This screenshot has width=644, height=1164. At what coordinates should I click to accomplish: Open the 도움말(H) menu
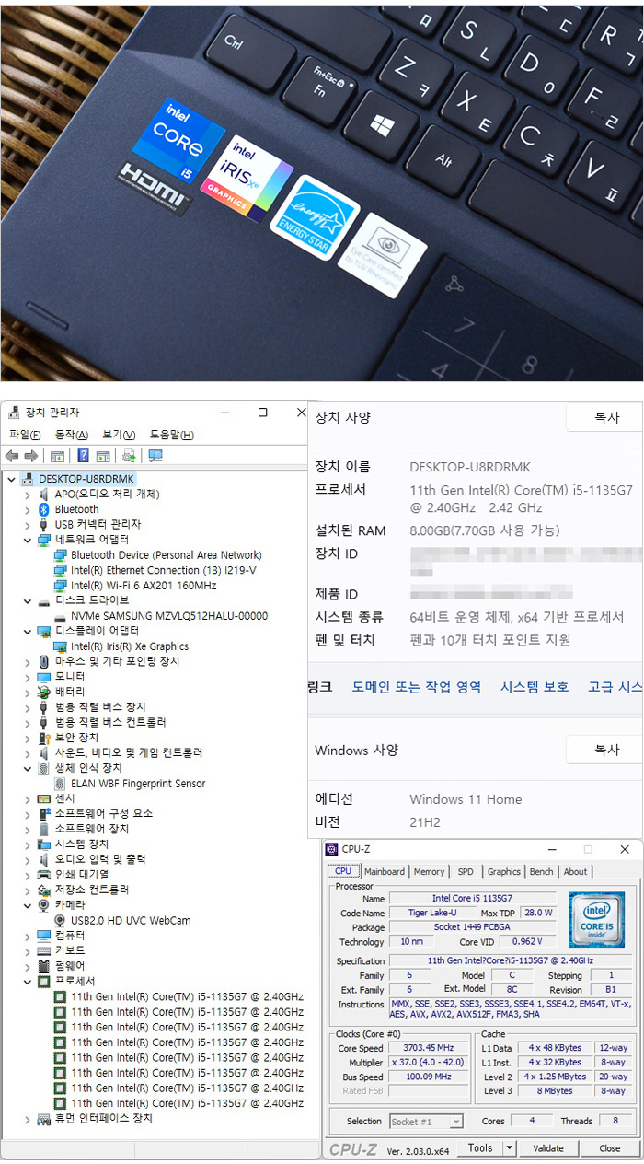click(x=172, y=435)
